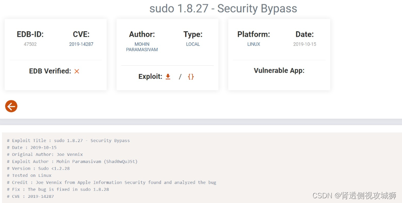This screenshot has width=402, height=203.
Task: Click the EDB-ID number 47502
Action: click(30, 44)
